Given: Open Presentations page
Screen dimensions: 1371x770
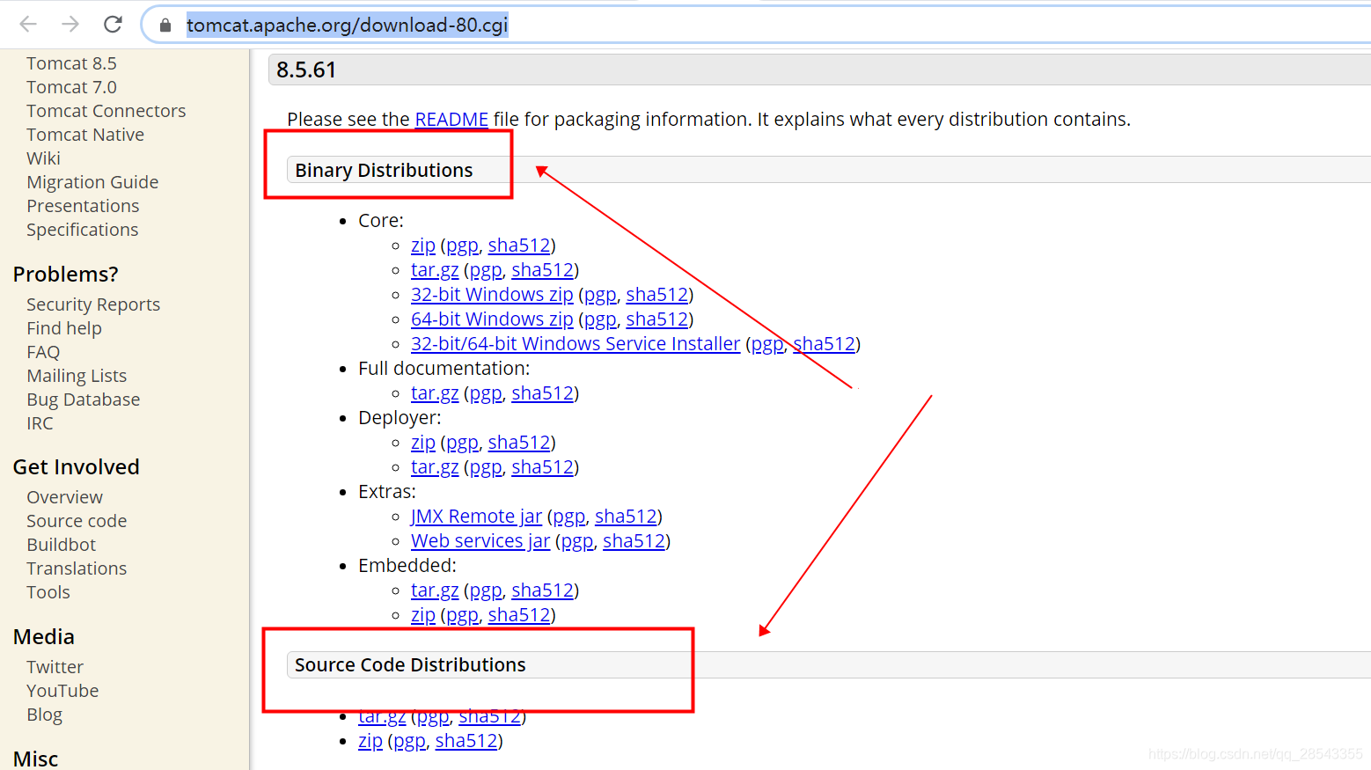Looking at the screenshot, I should [x=83, y=206].
